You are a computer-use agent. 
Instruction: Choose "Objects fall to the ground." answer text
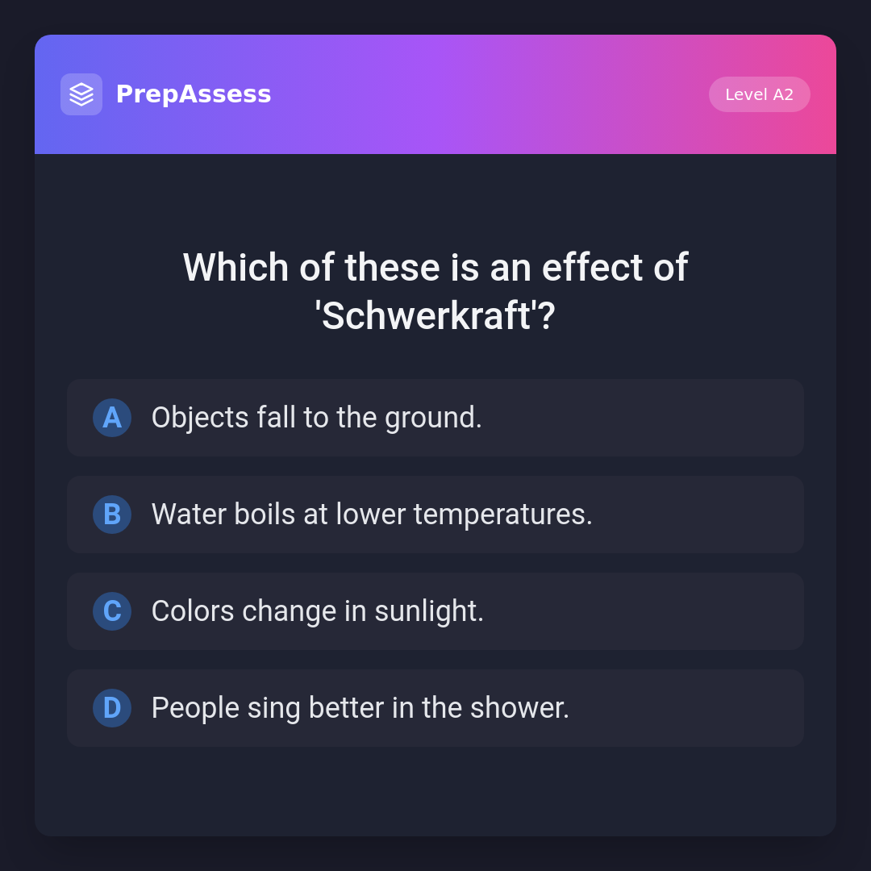coord(316,418)
